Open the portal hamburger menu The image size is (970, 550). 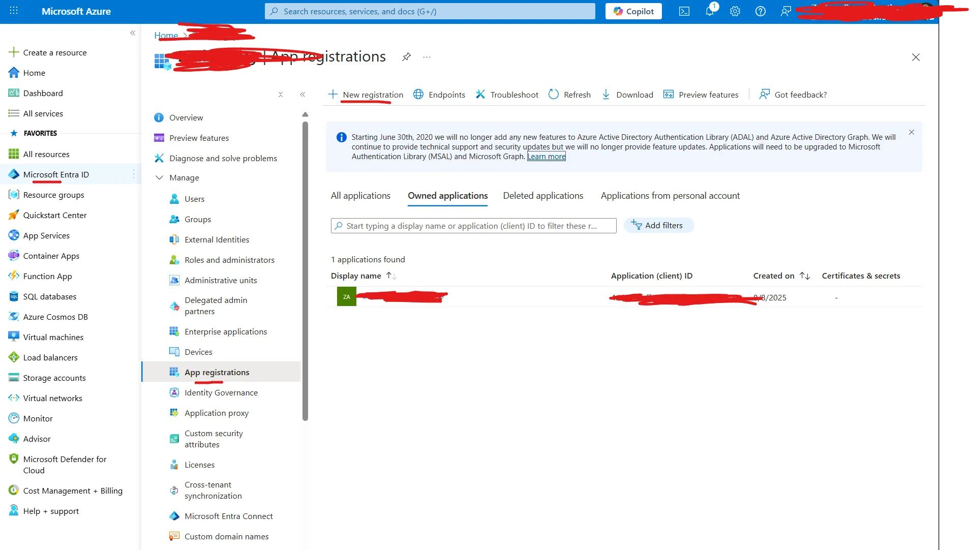coord(14,11)
